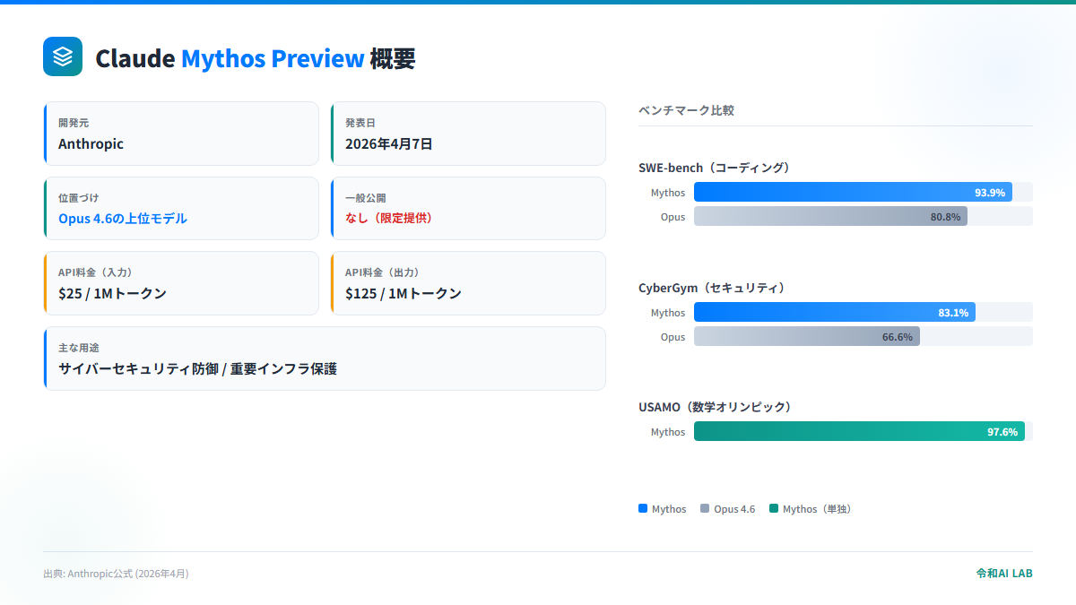Click the "USAMO（数学オリンピック）" label
The width and height of the screenshot is (1076, 605).
click(717, 407)
